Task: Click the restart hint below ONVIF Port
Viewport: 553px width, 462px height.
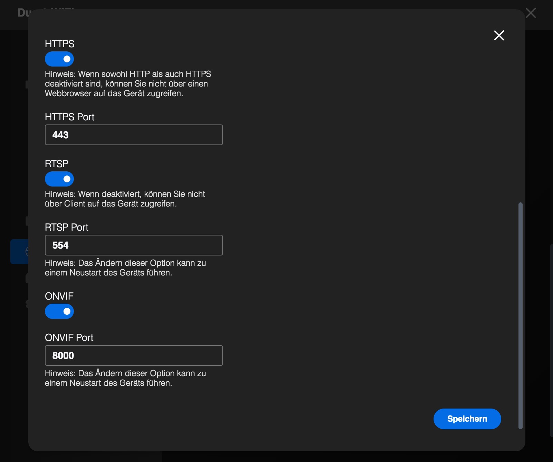Action: [125, 378]
